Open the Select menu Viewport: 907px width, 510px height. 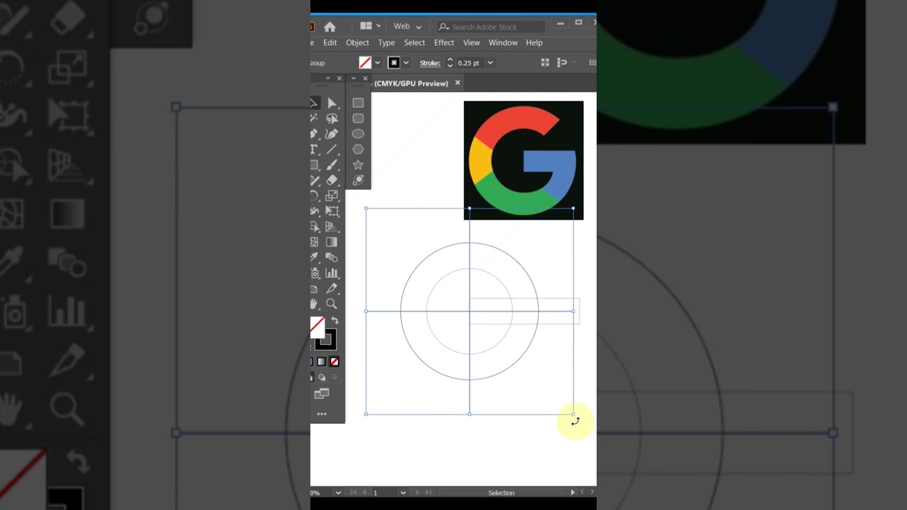(415, 42)
